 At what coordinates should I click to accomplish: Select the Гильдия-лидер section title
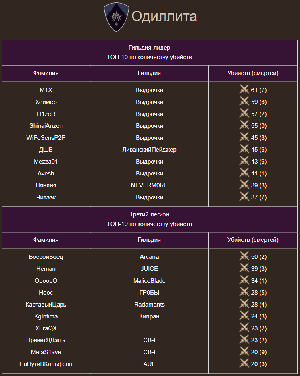coord(149,48)
